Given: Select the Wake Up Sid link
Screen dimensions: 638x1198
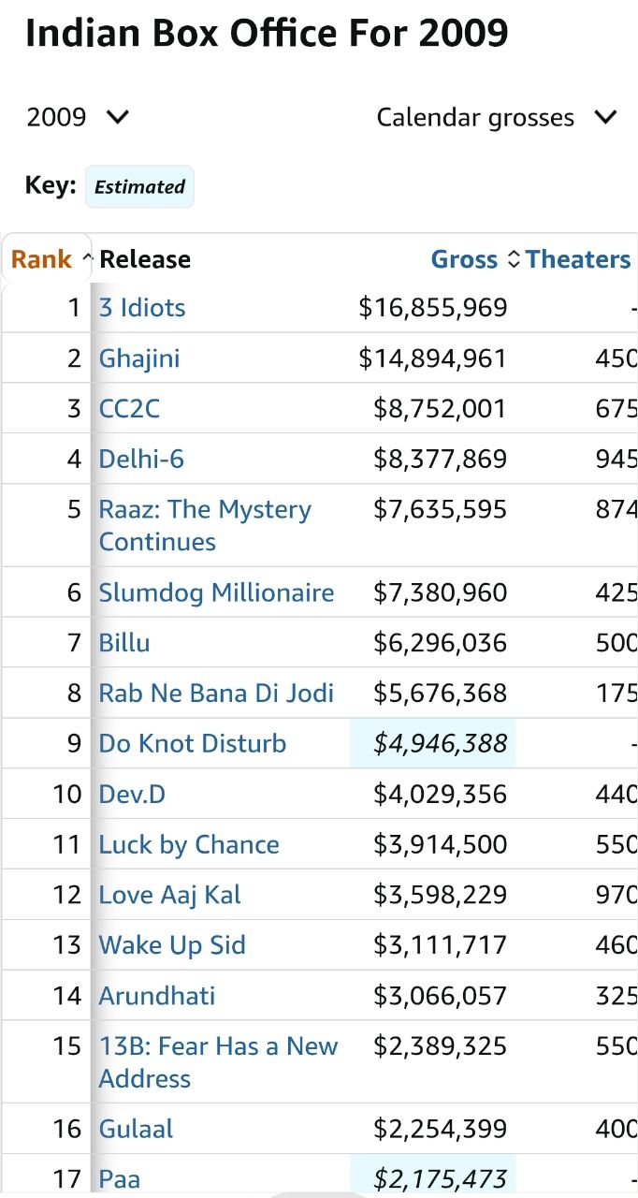Looking at the screenshot, I should coord(172,945).
